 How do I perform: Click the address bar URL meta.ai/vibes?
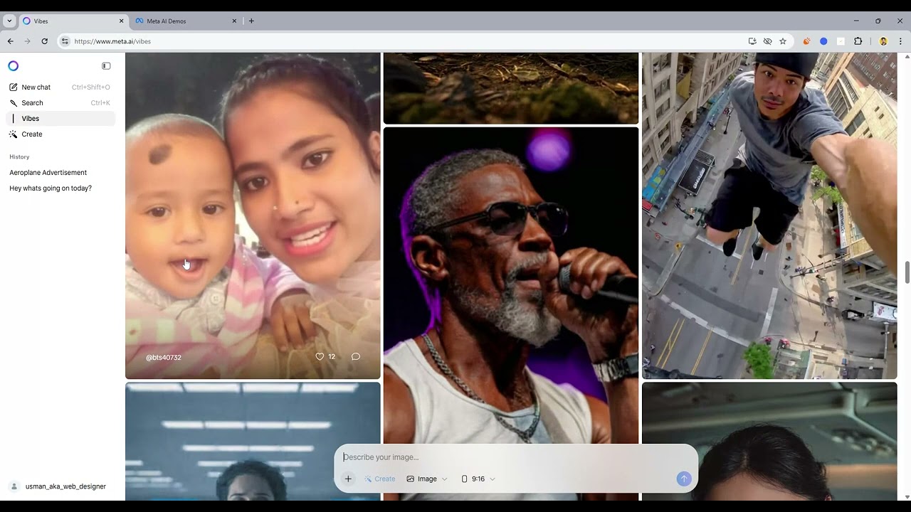point(112,41)
